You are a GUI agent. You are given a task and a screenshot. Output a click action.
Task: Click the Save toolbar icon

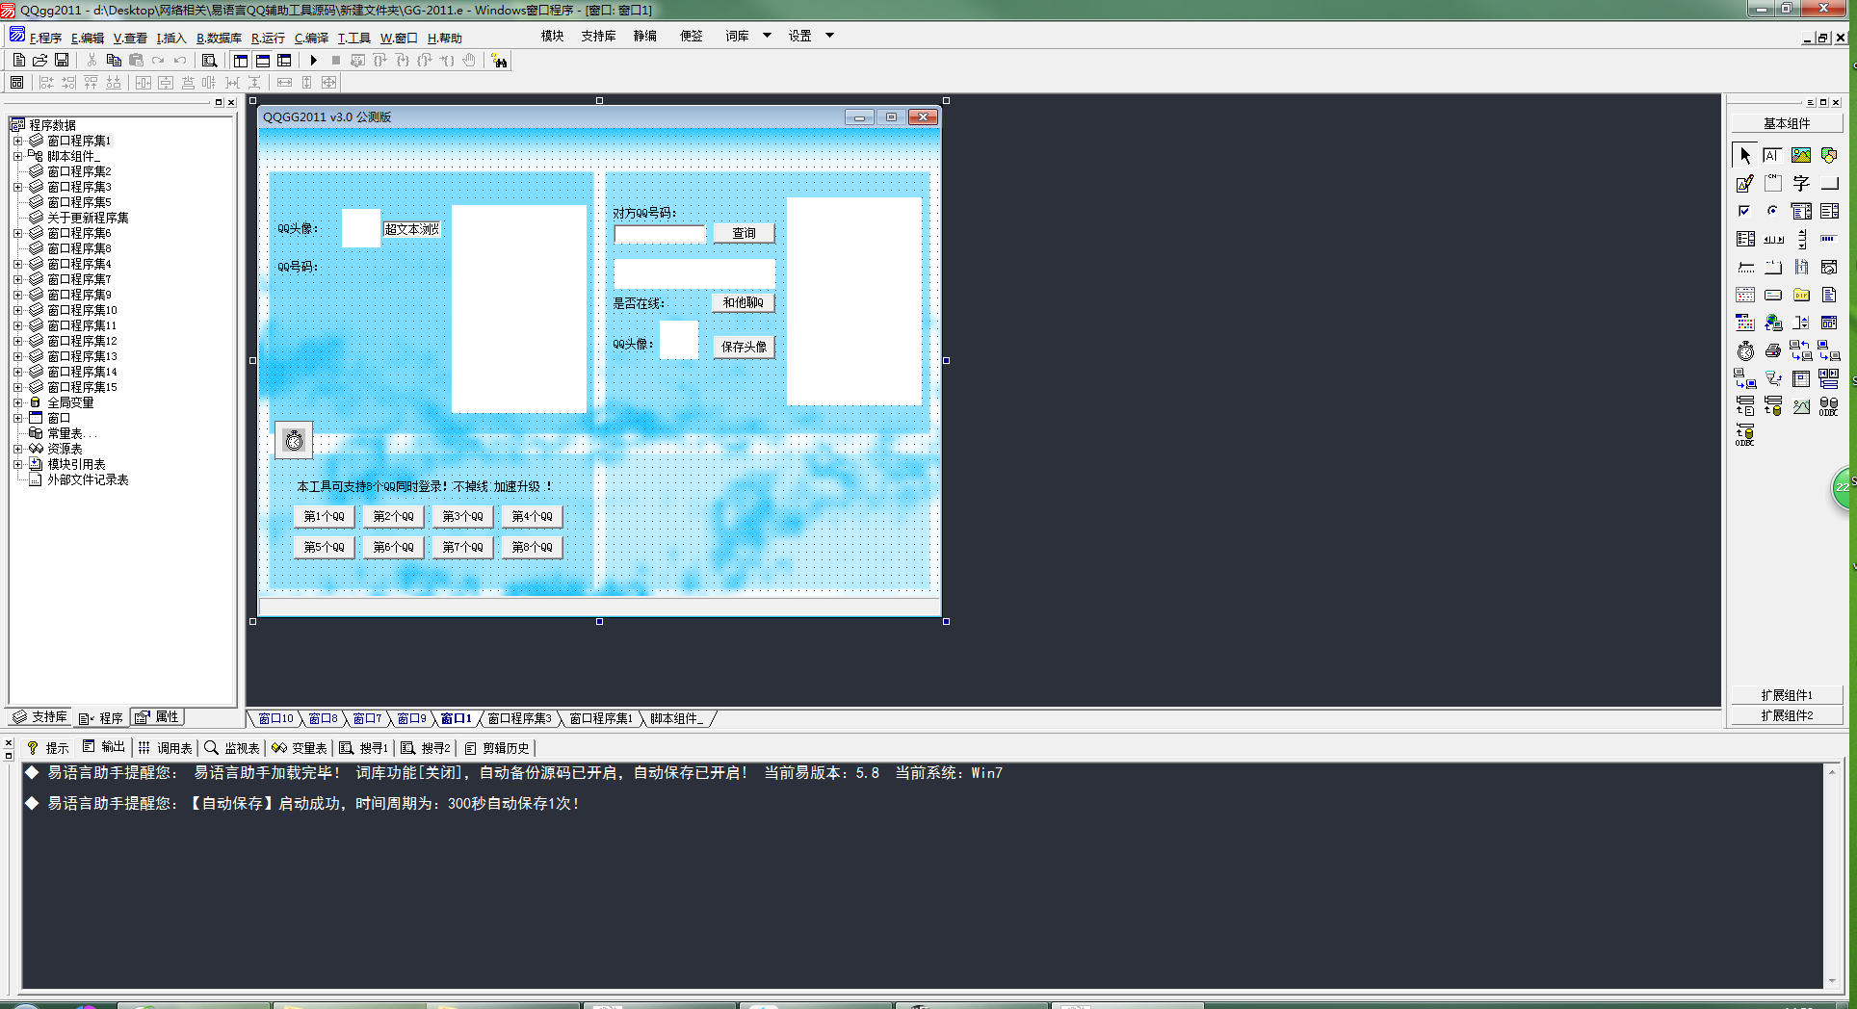click(x=62, y=60)
